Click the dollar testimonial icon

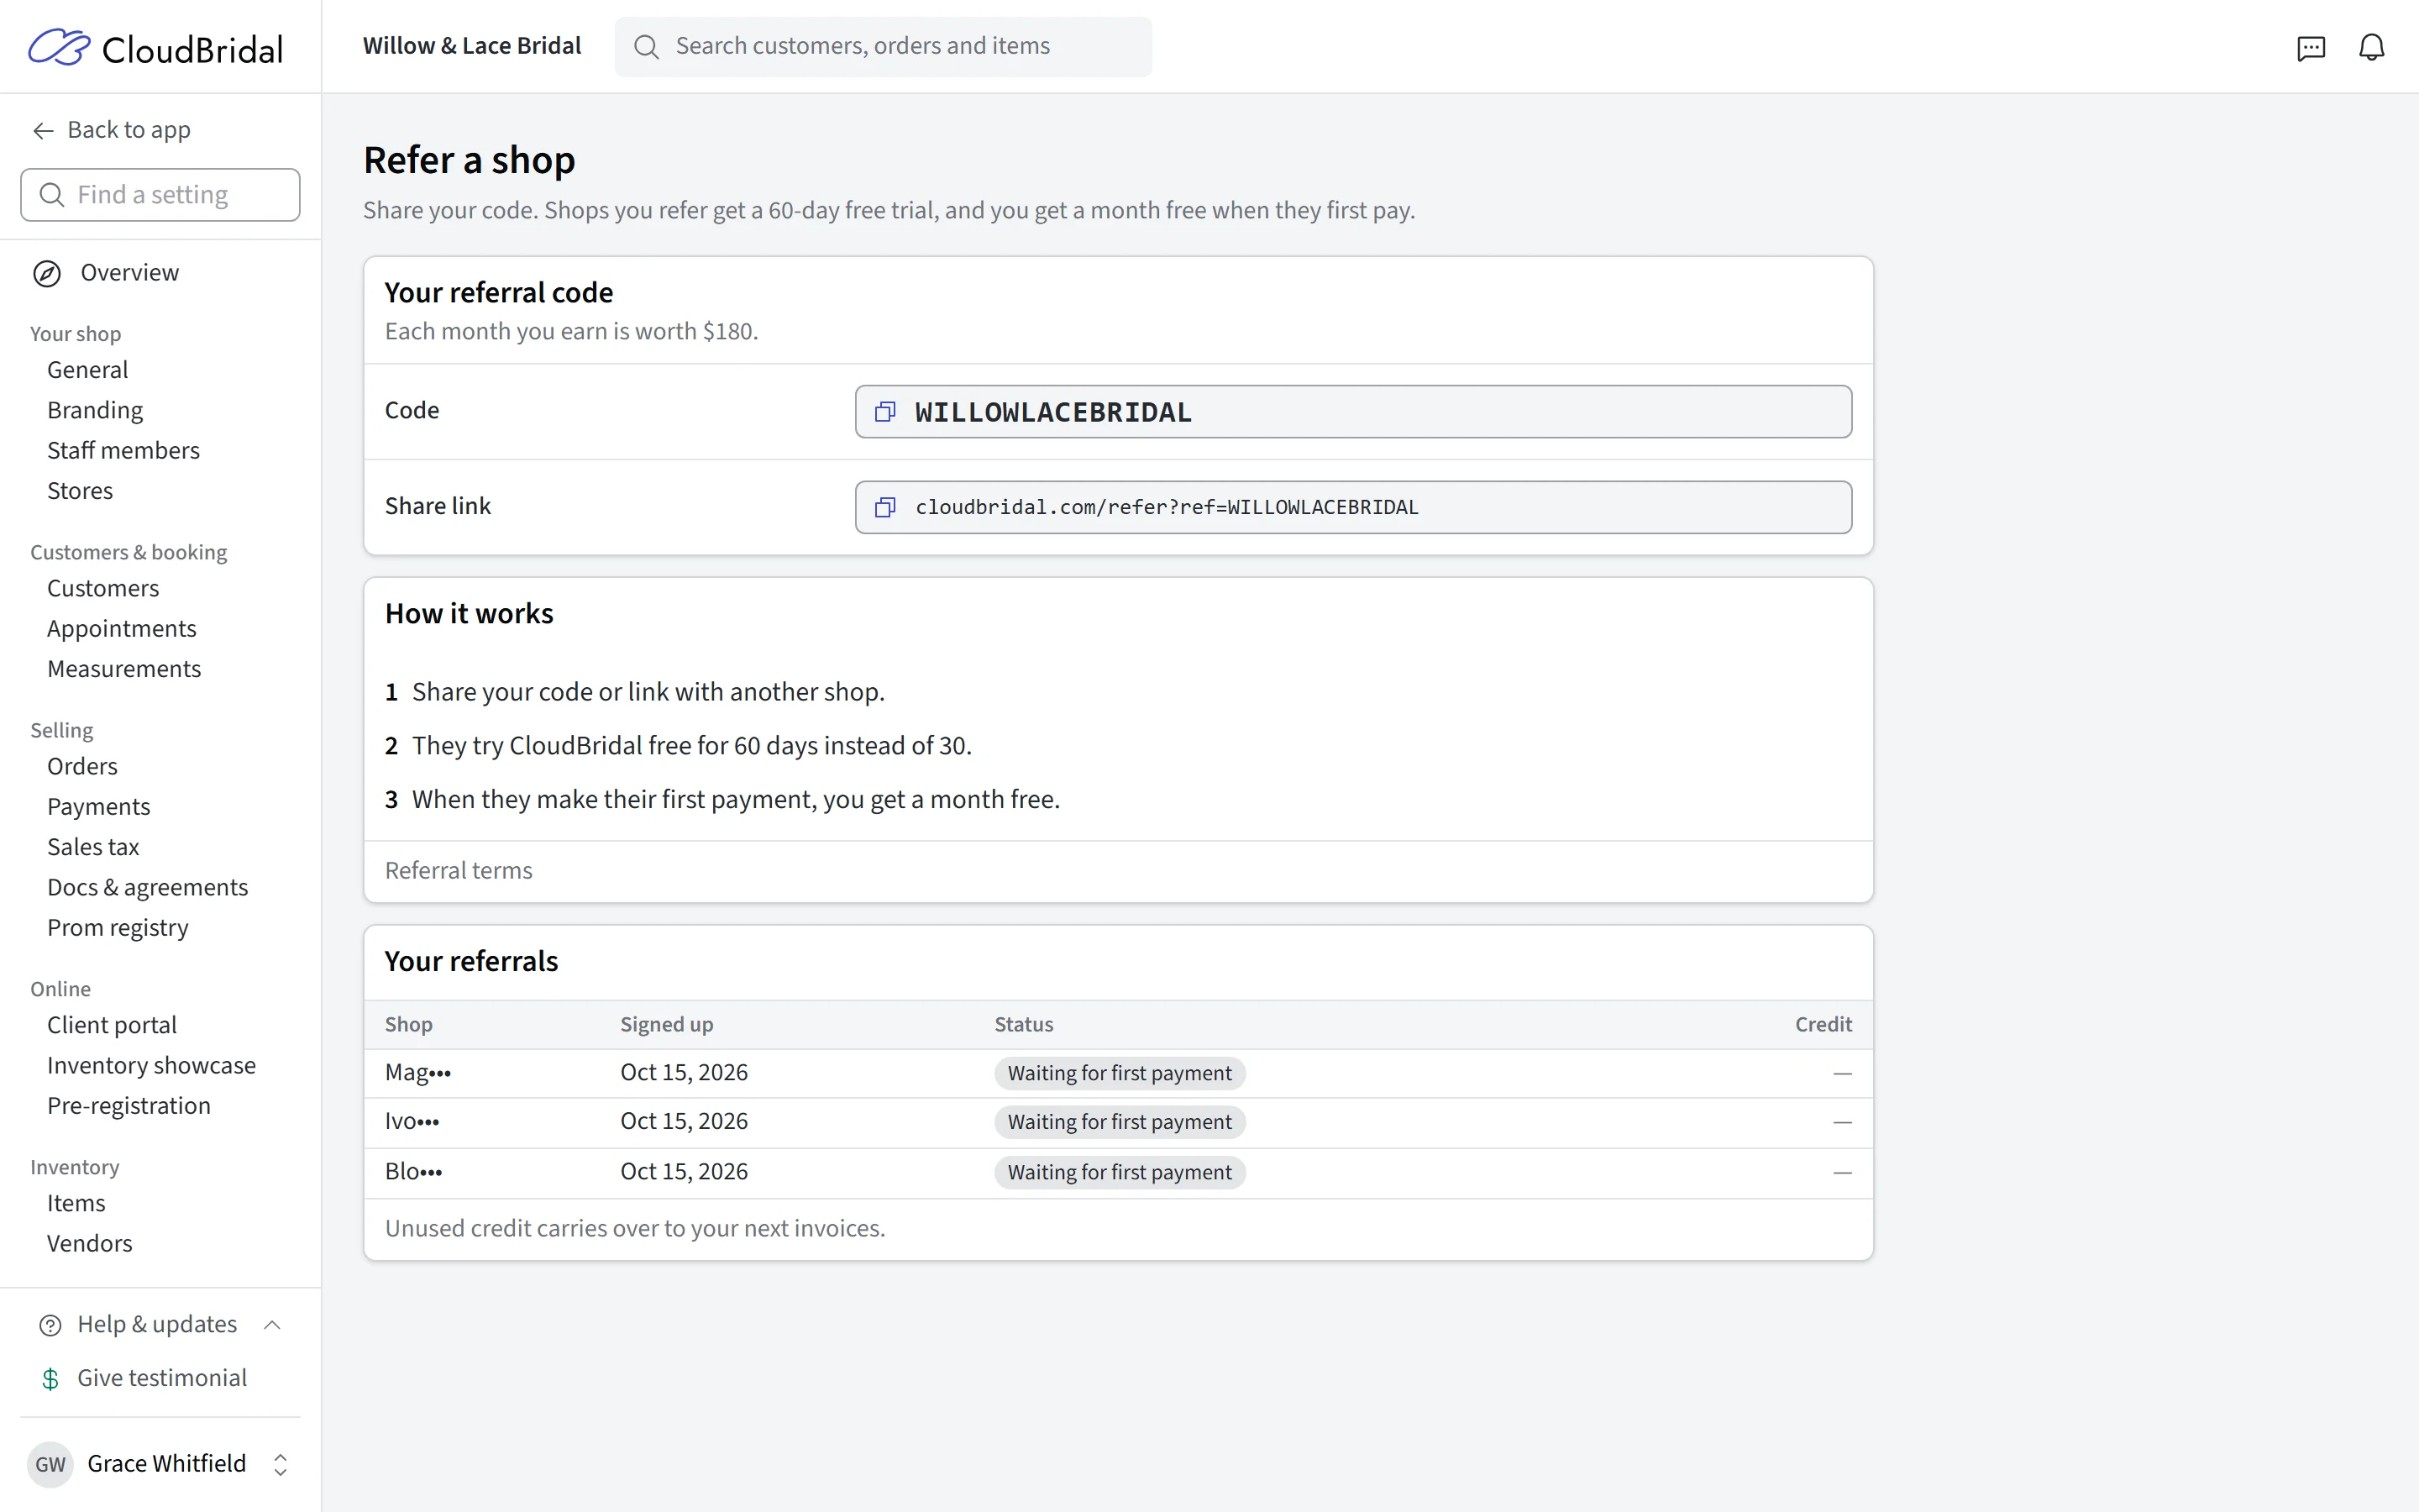click(50, 1379)
